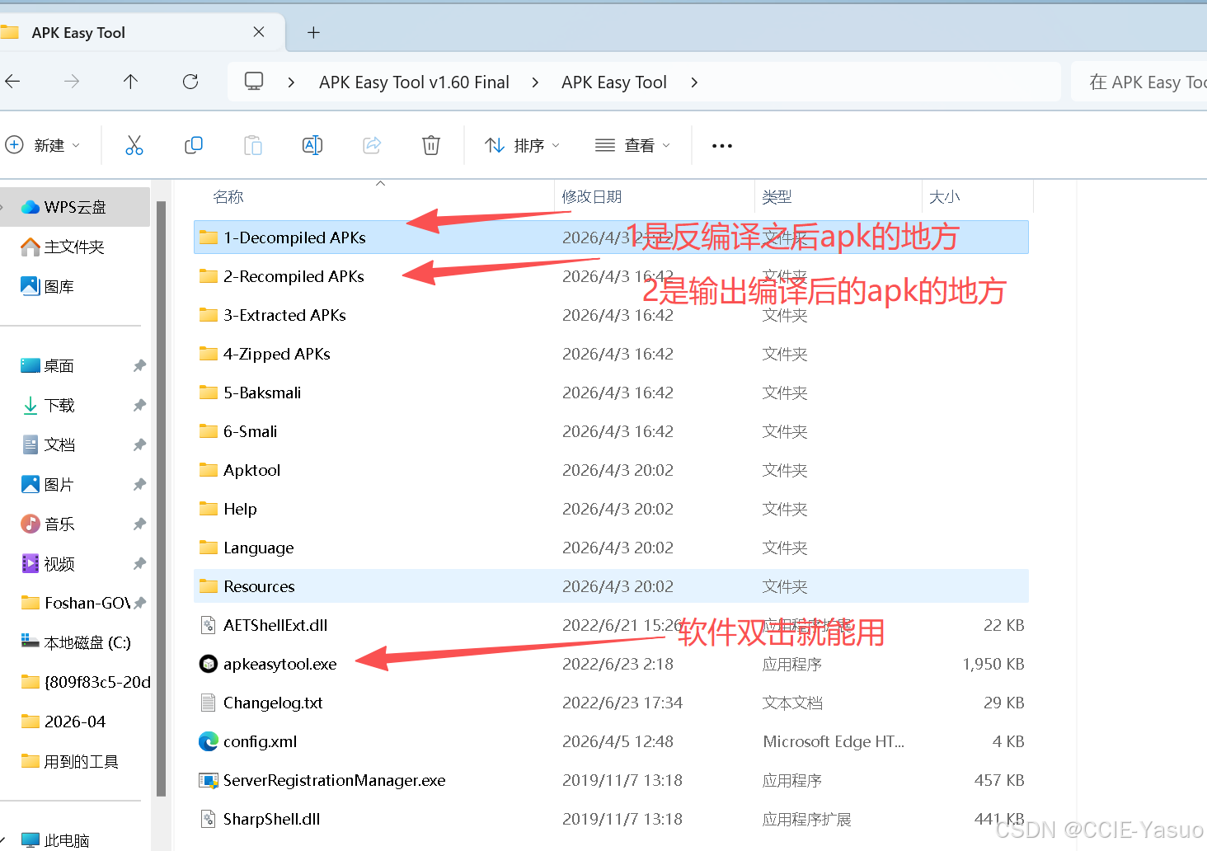This screenshot has width=1207, height=851.
Task: Select the config.xml Edge file icon
Action: click(x=209, y=741)
